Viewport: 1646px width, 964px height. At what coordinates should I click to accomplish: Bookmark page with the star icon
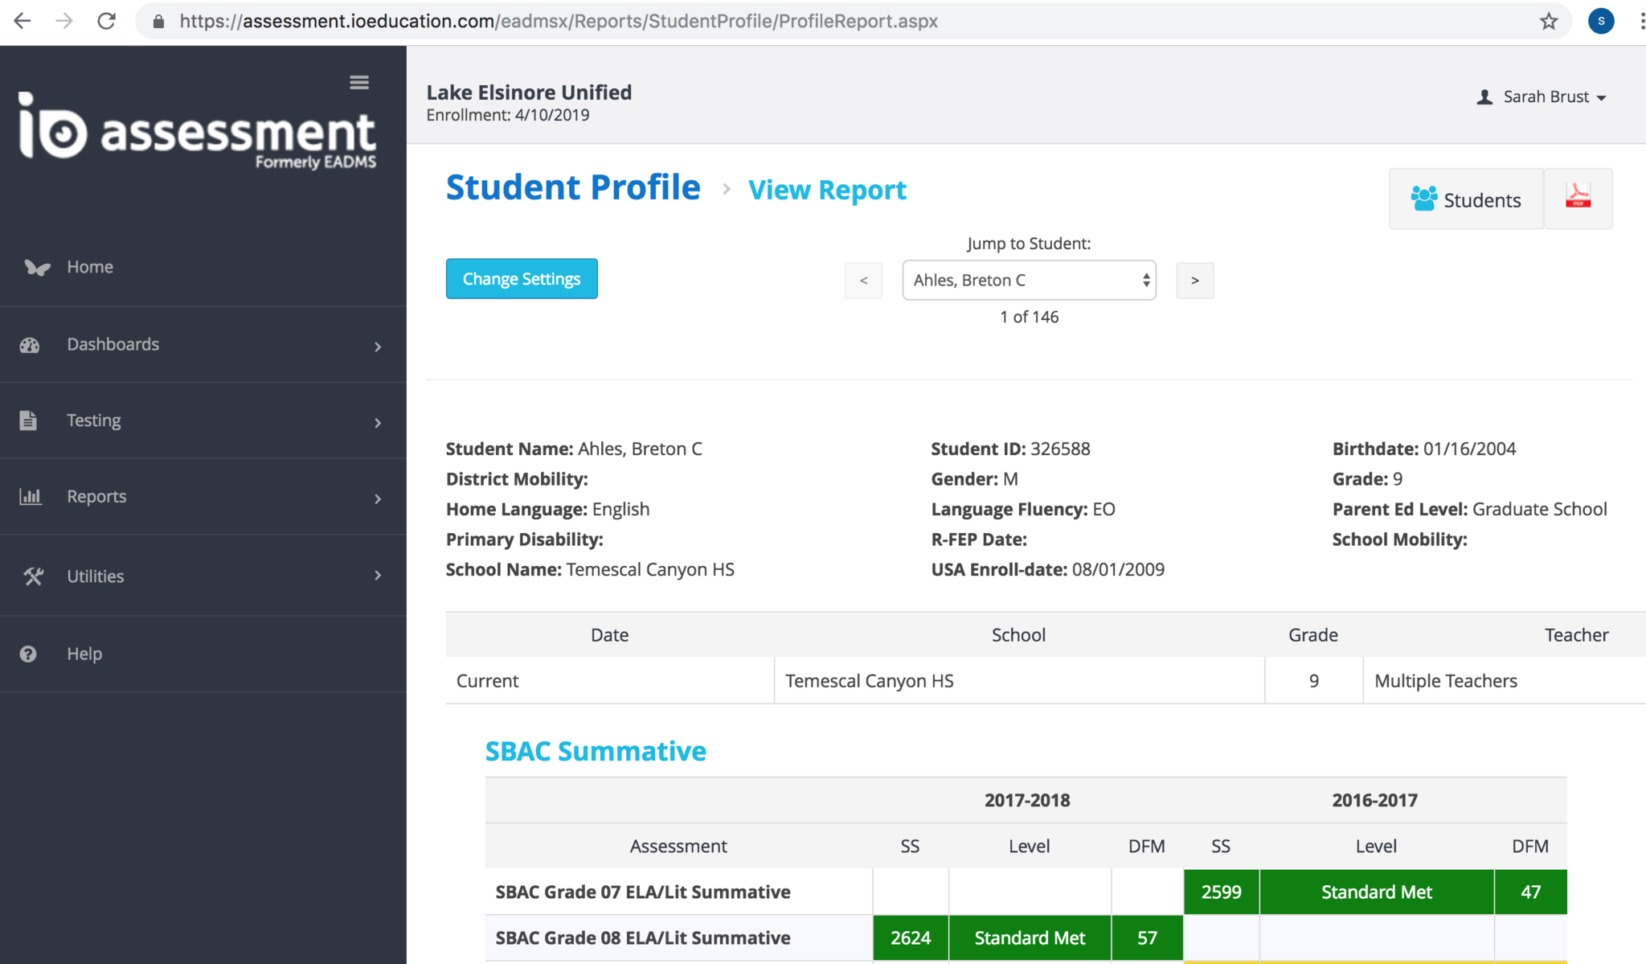pos(1549,22)
